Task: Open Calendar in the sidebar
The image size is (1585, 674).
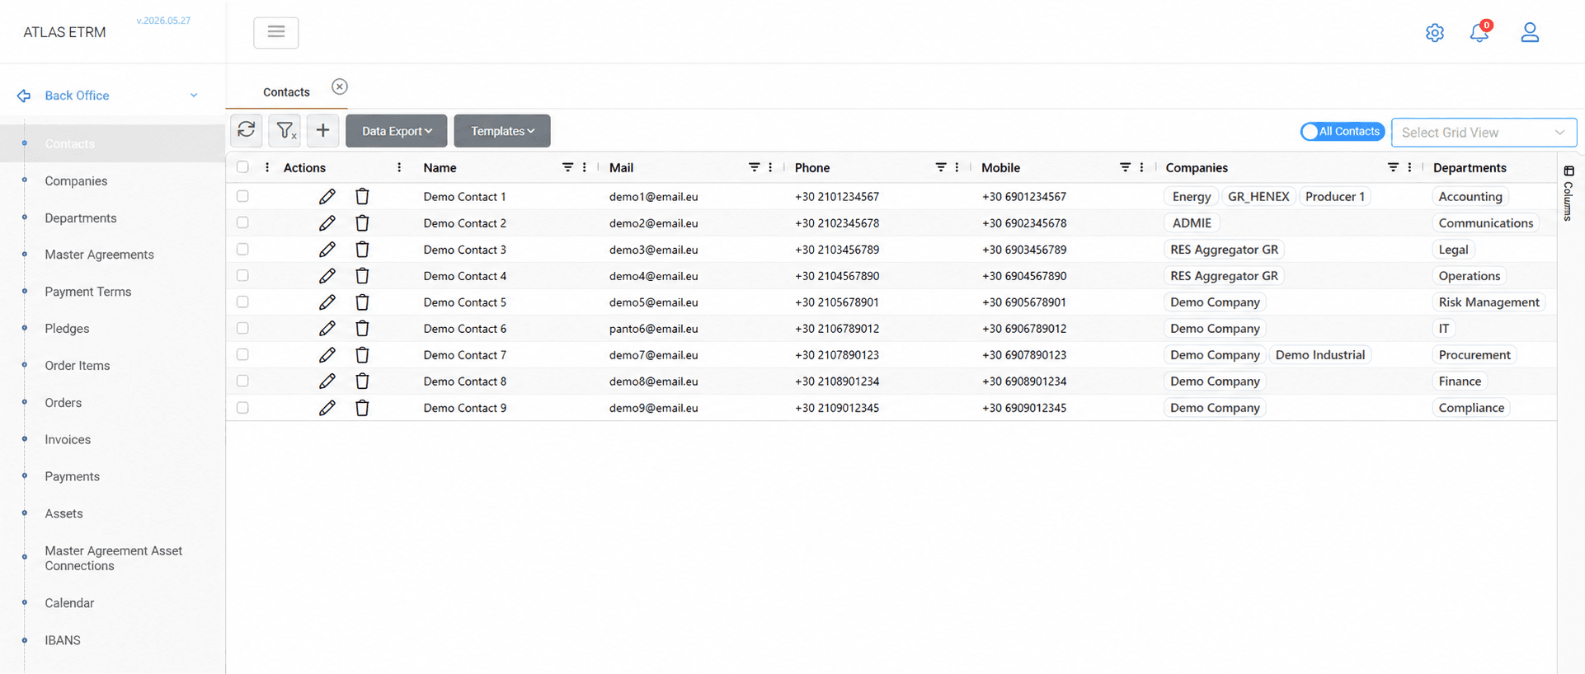Action: pyautogui.click(x=69, y=603)
